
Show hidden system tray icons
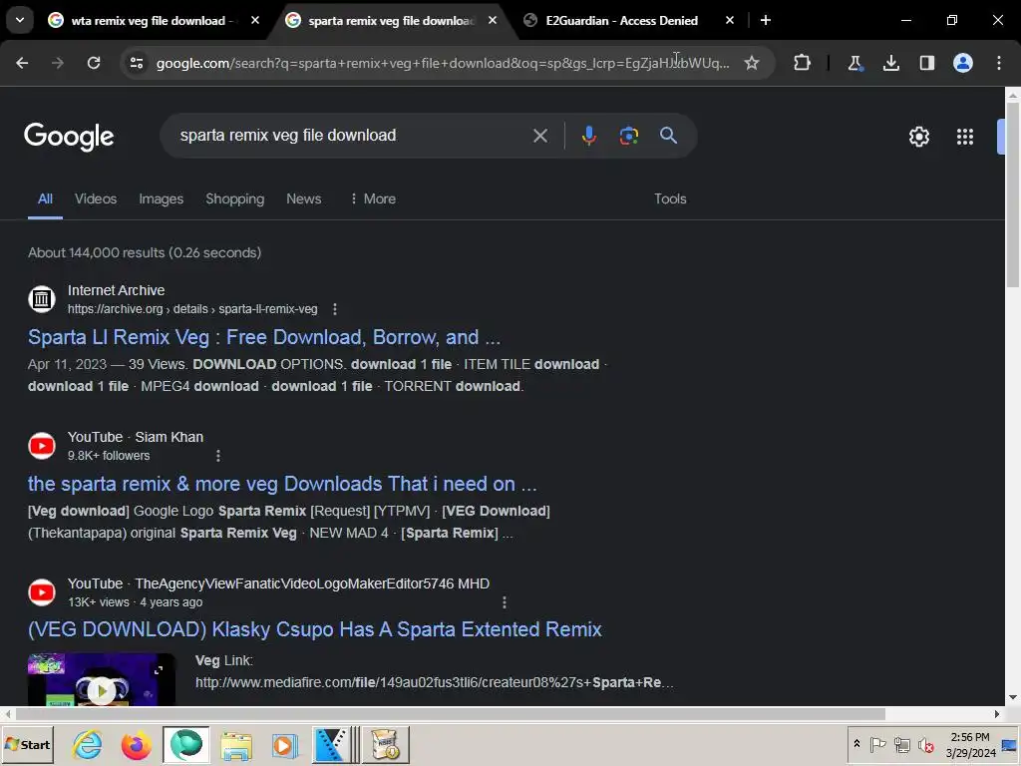[x=856, y=744]
